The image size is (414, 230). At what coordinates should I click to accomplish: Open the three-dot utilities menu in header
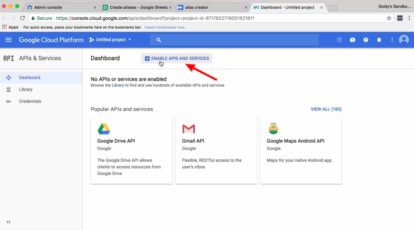tap(392, 40)
